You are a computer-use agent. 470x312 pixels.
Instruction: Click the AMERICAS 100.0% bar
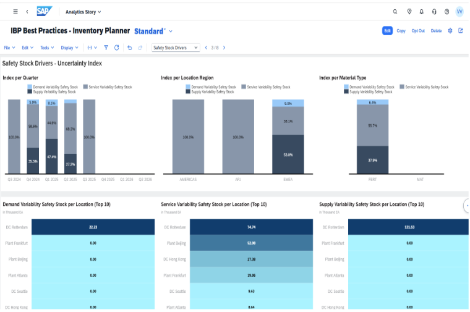click(188, 137)
